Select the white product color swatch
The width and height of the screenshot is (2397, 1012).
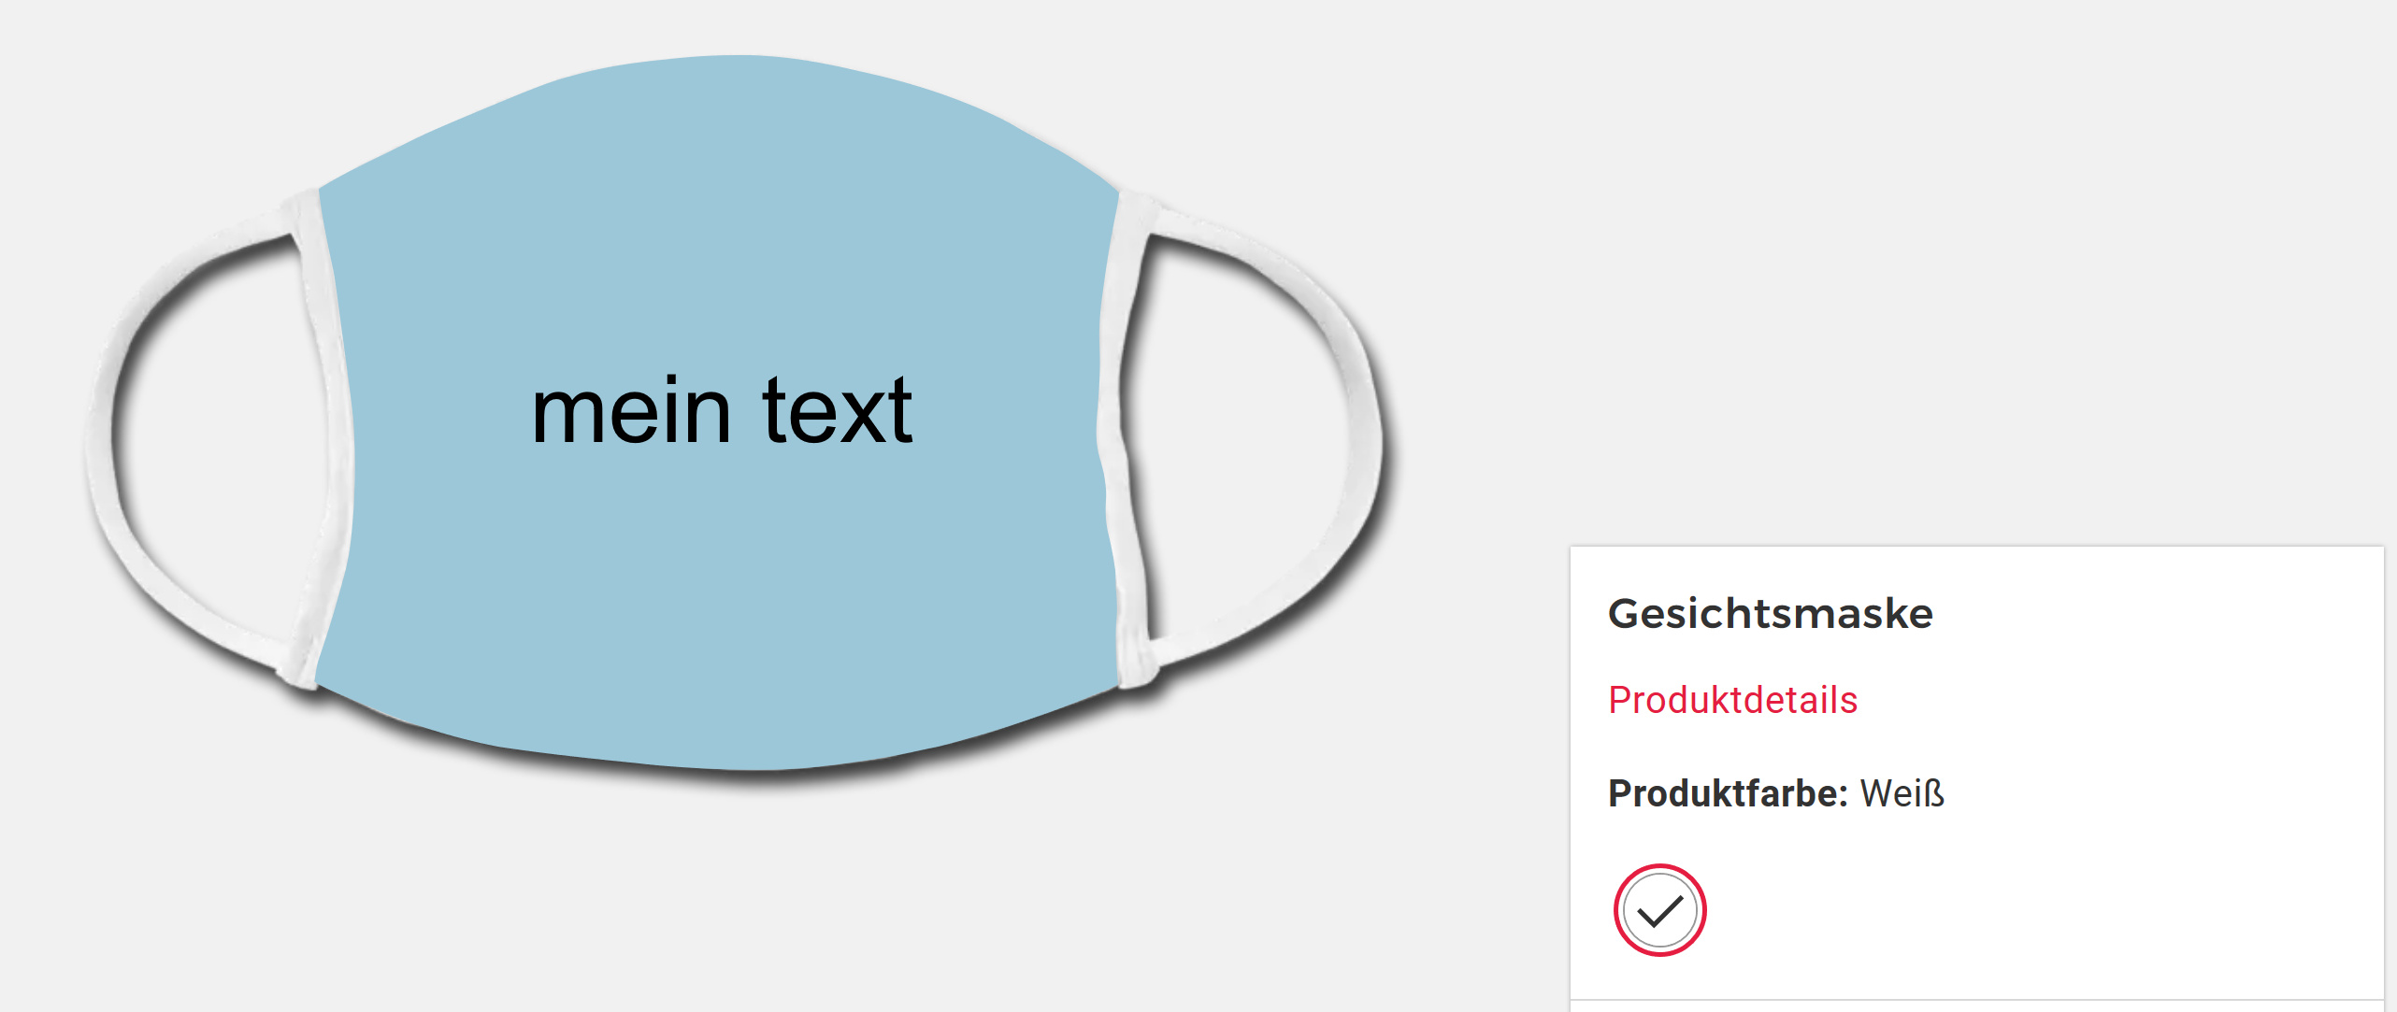1659,910
